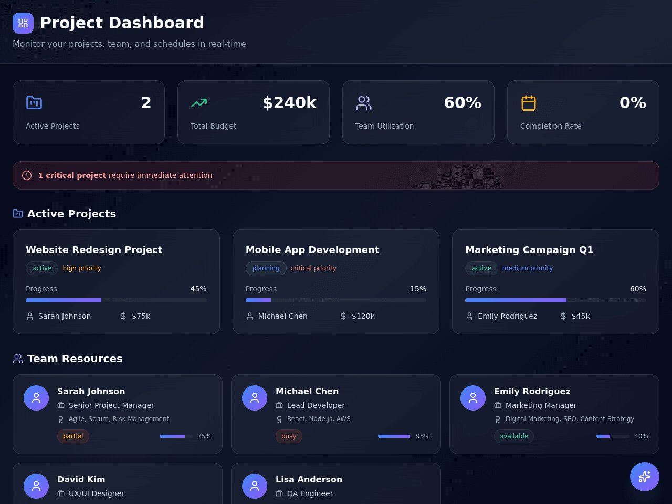Click briefcase icon beside UX/UI Designer
Image resolution: width=672 pixels, height=504 pixels.
pyautogui.click(x=61, y=493)
